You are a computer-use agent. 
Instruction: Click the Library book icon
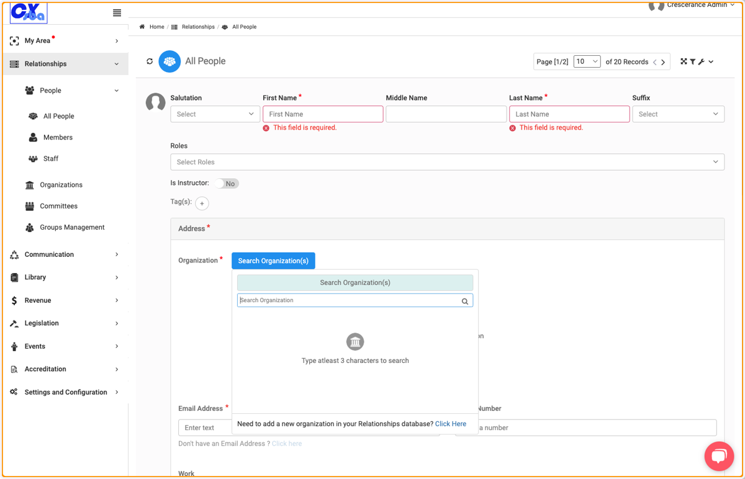click(14, 277)
